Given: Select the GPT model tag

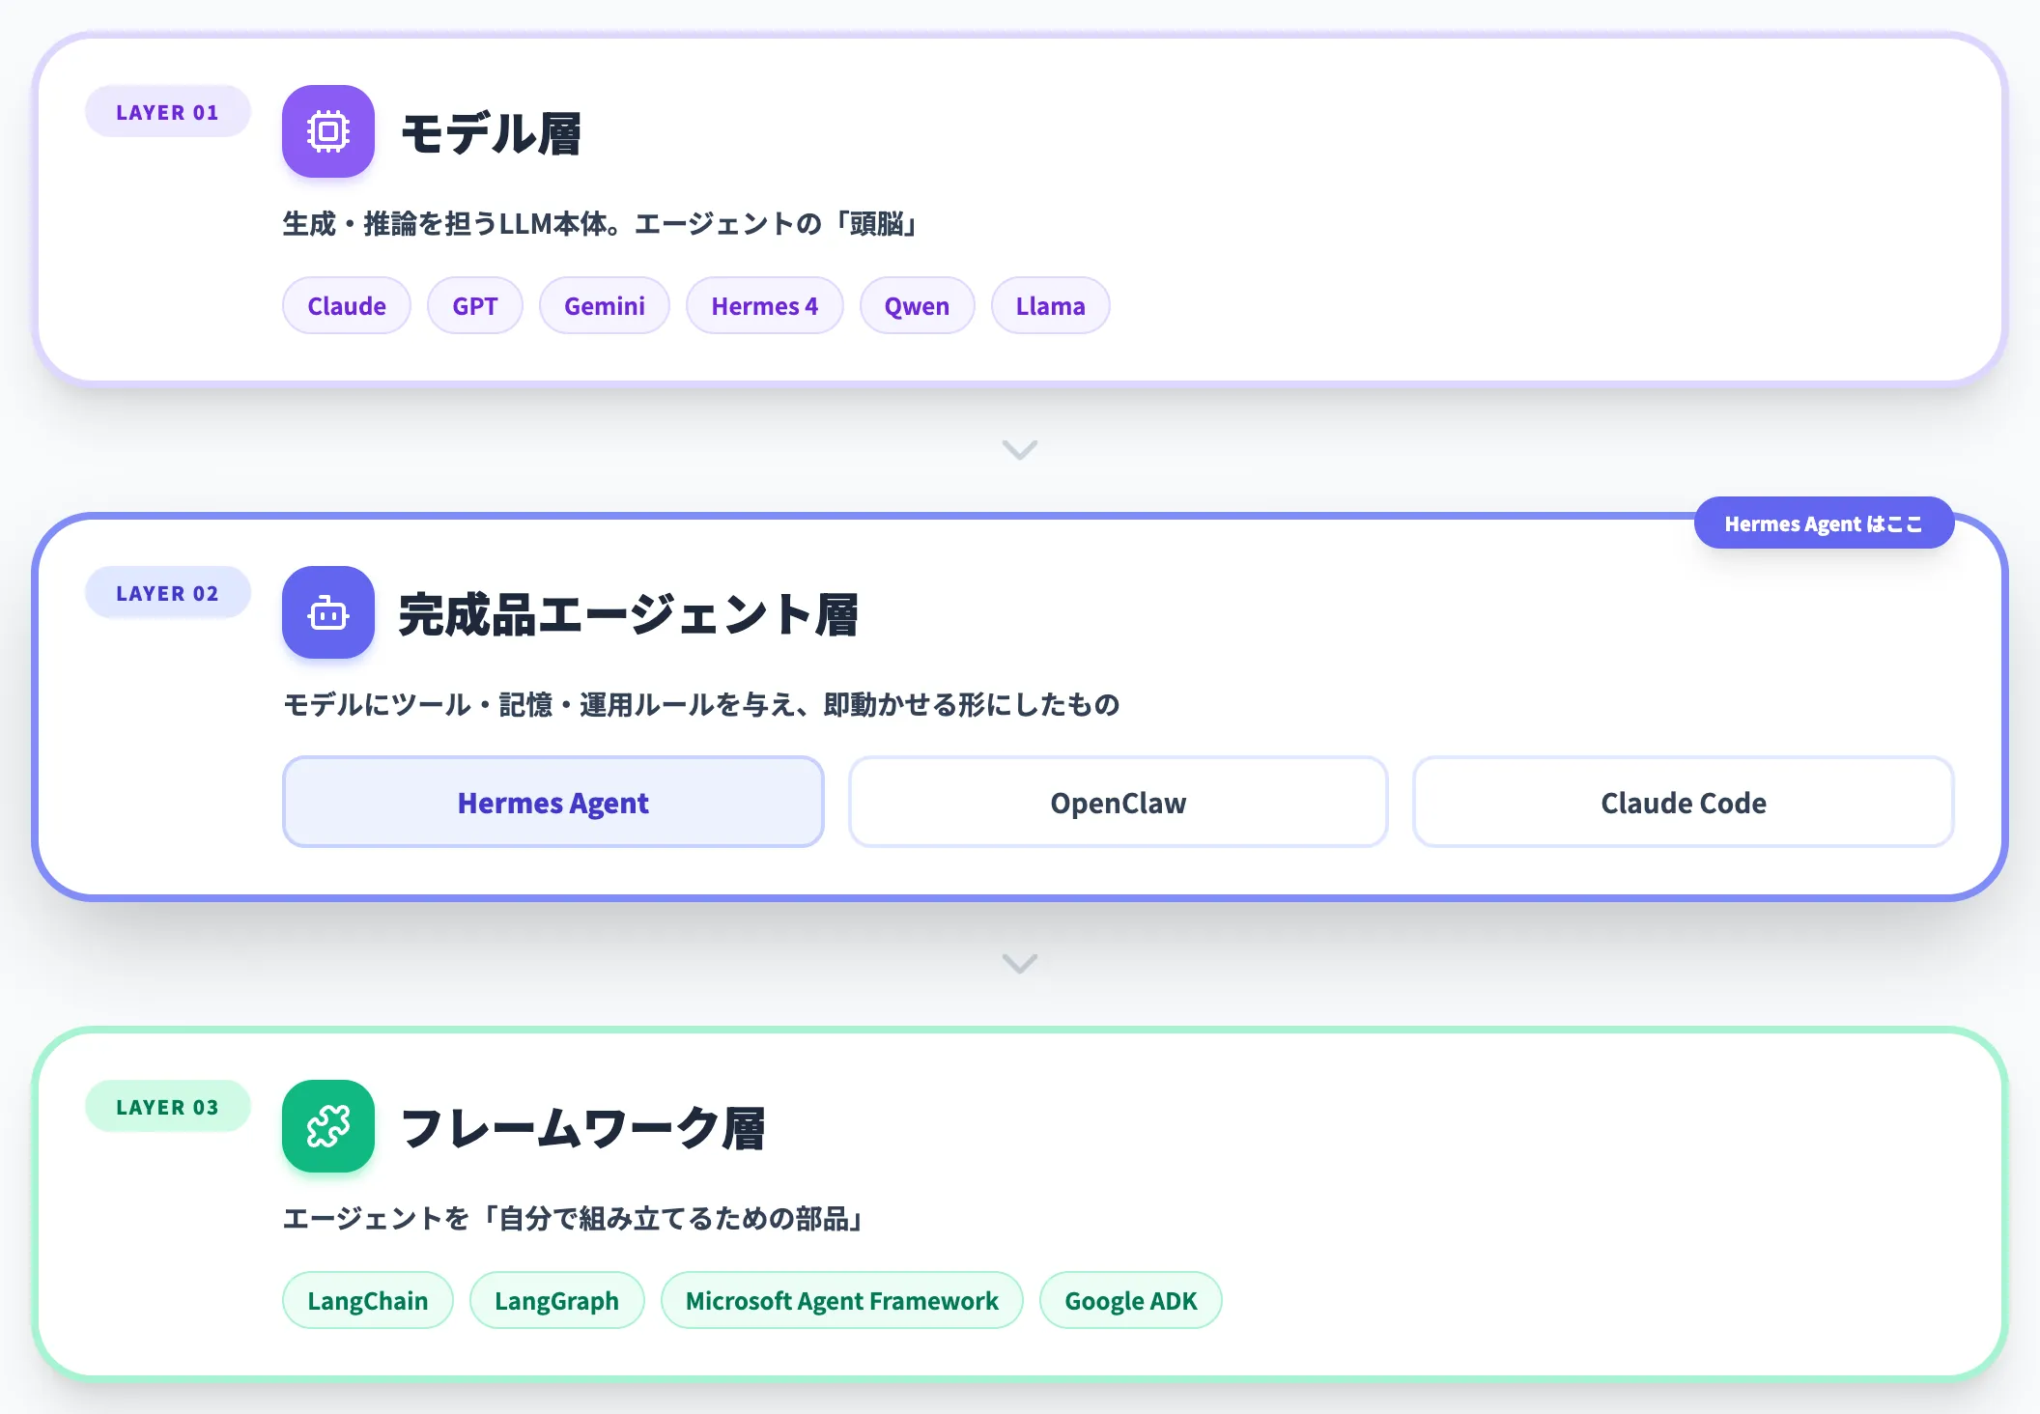Looking at the screenshot, I should (475, 305).
